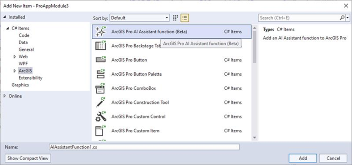The image size is (352, 165).
Task: Select the WPF category
Action: 23,63
